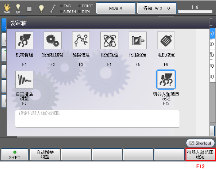Select the 链接信息 (F3) icon
This screenshot has width=216, height=169.
(x=81, y=40)
